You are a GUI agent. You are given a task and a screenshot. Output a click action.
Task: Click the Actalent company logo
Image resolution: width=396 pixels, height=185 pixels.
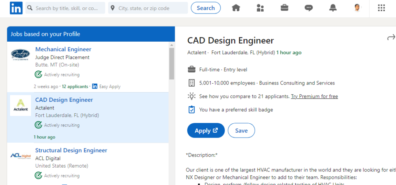tap(20, 105)
